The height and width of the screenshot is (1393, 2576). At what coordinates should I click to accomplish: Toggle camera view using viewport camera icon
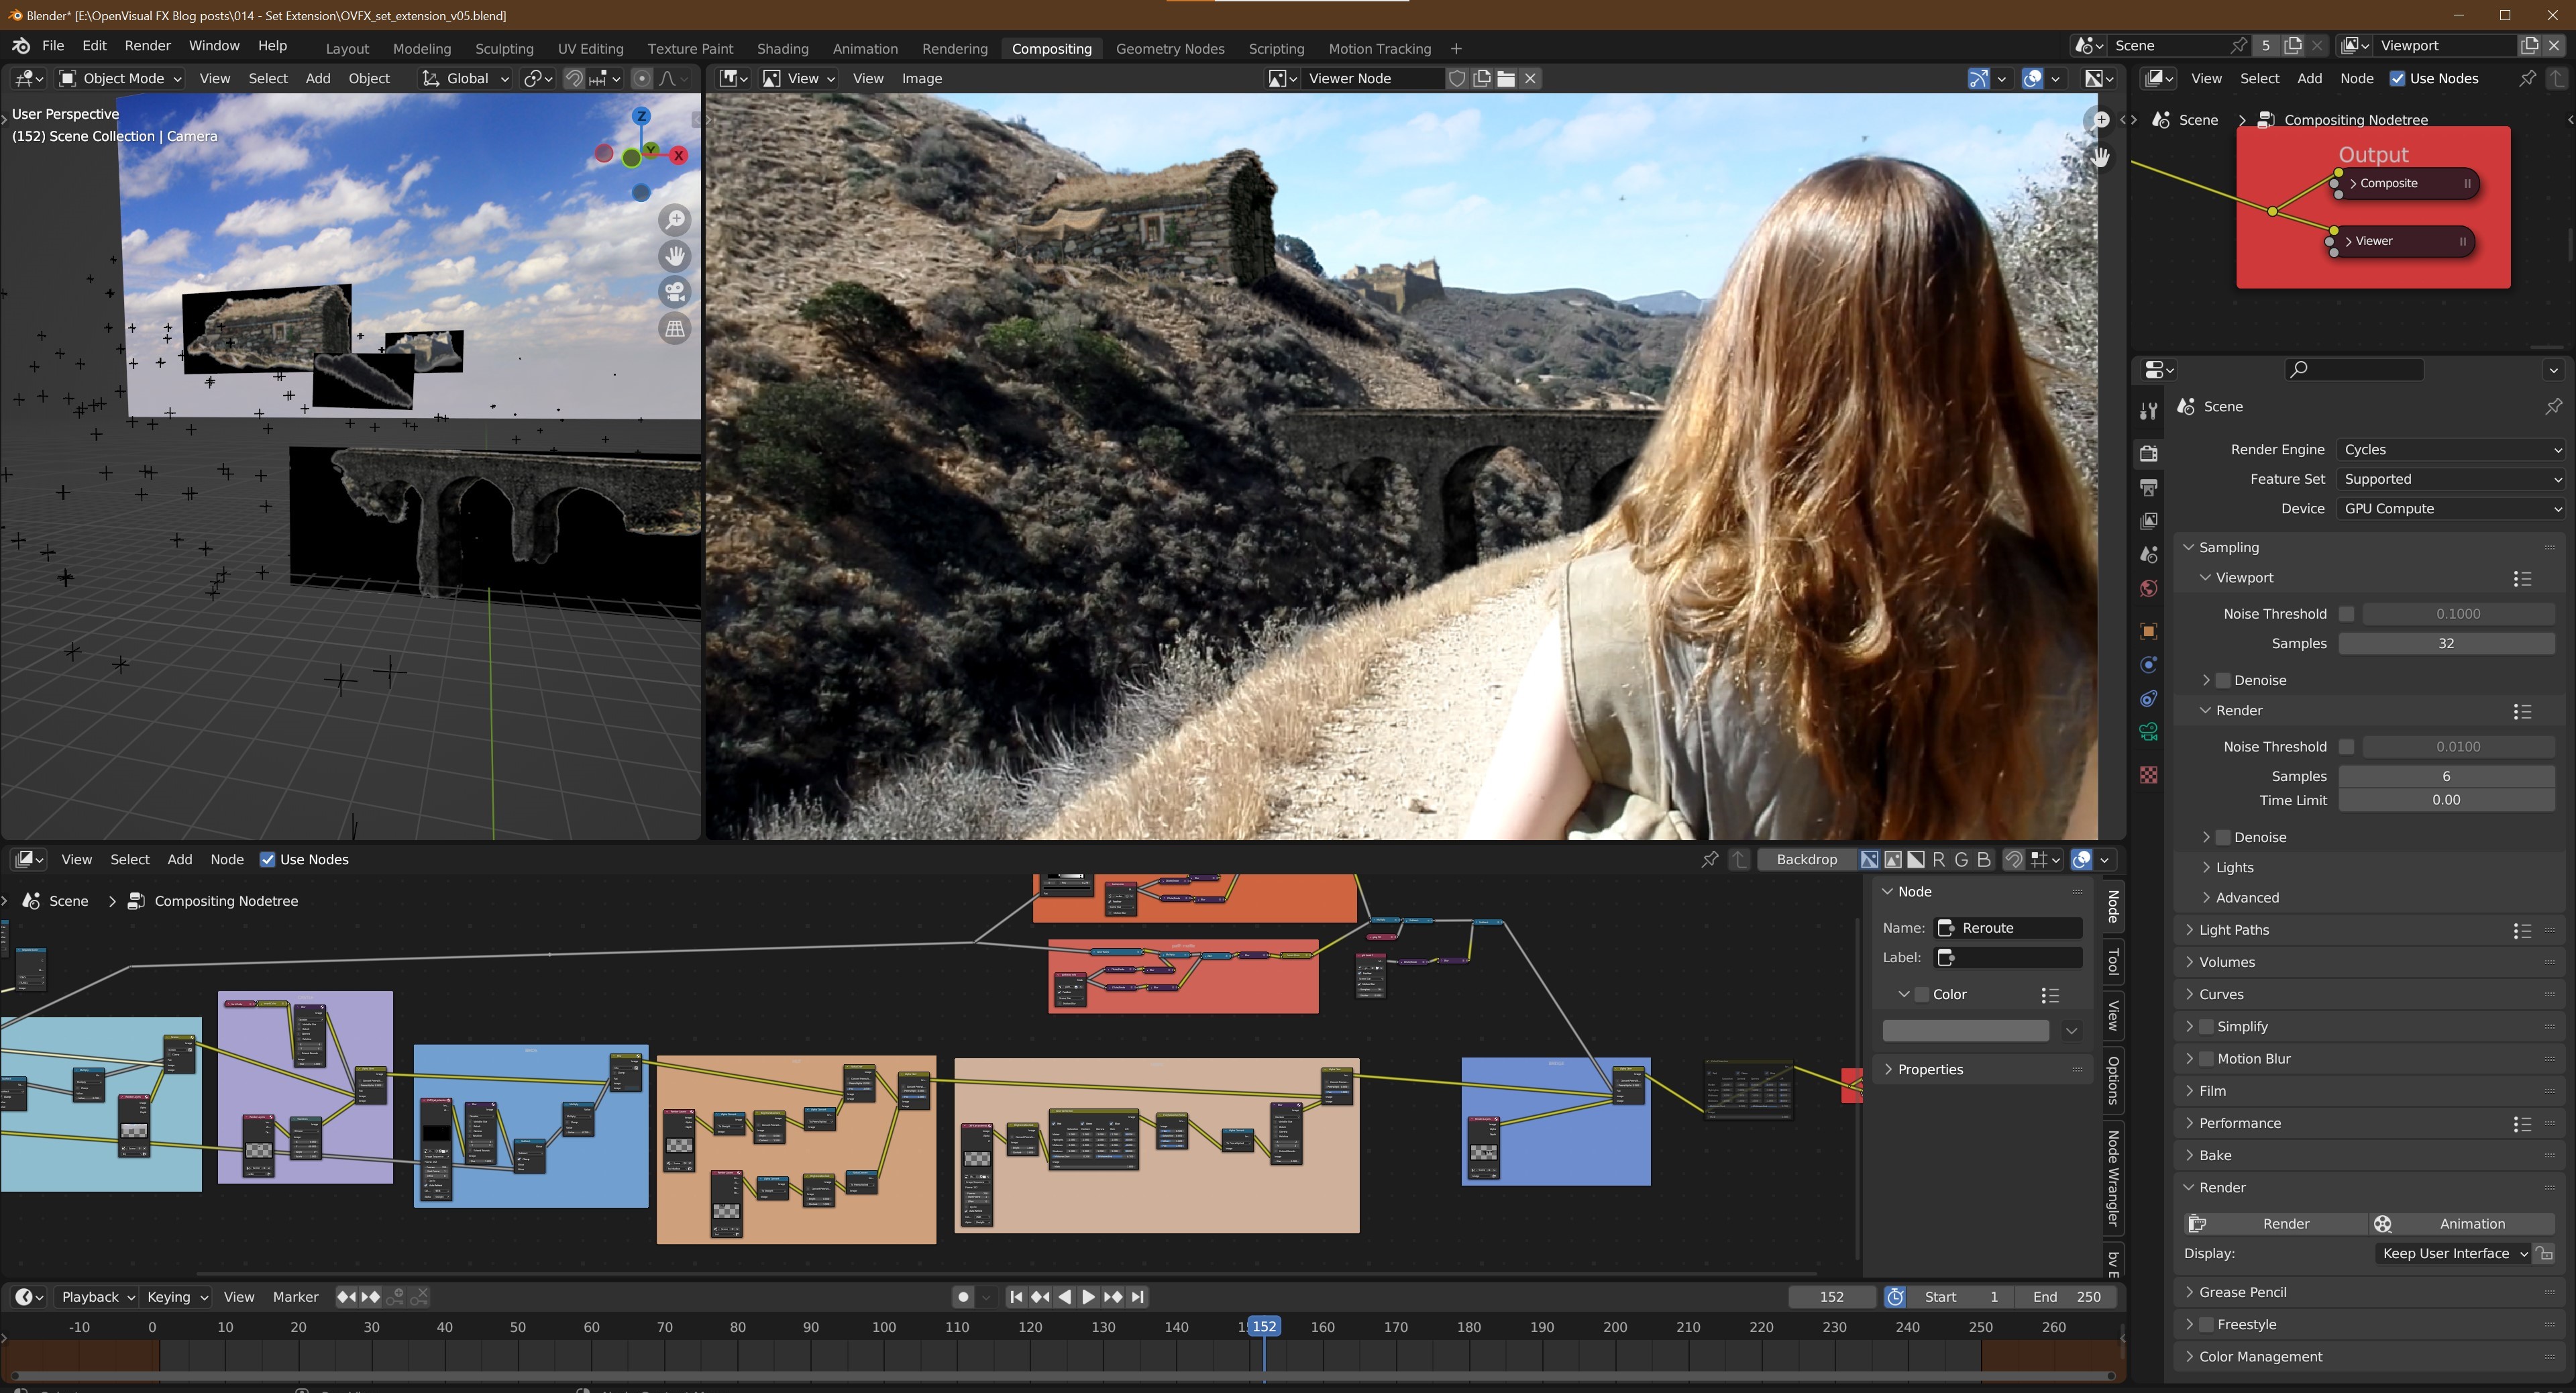pos(676,292)
